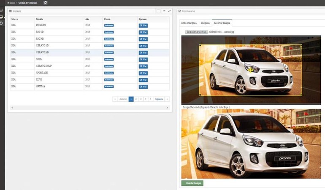Click the cropped image preview of the car
Screen dimensions: 325x190
251,144
